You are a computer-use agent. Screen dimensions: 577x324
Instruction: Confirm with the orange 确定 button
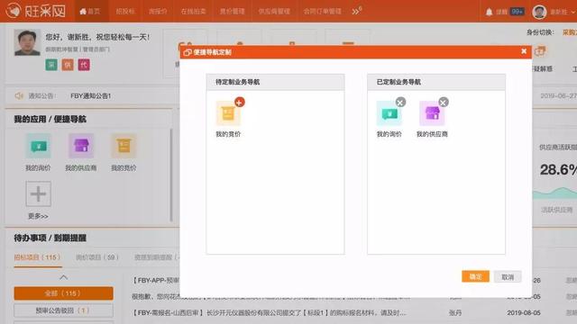[475, 276]
